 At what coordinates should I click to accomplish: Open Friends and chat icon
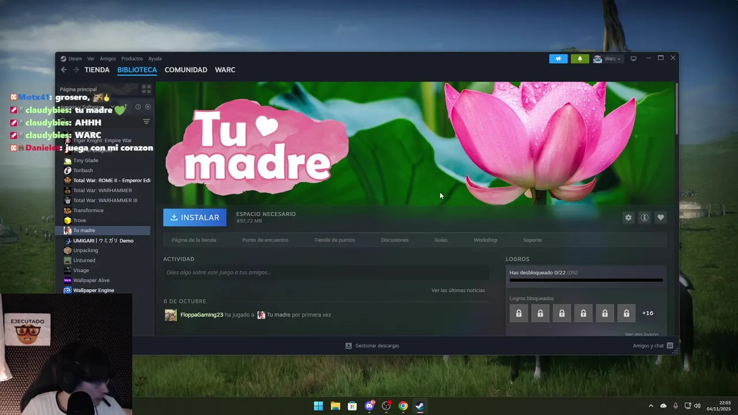(x=670, y=346)
